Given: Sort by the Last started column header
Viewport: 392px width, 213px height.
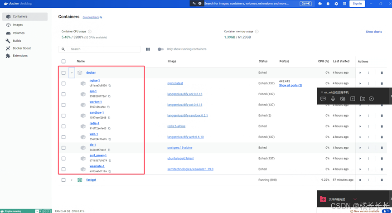Looking at the screenshot, I should coord(341,61).
